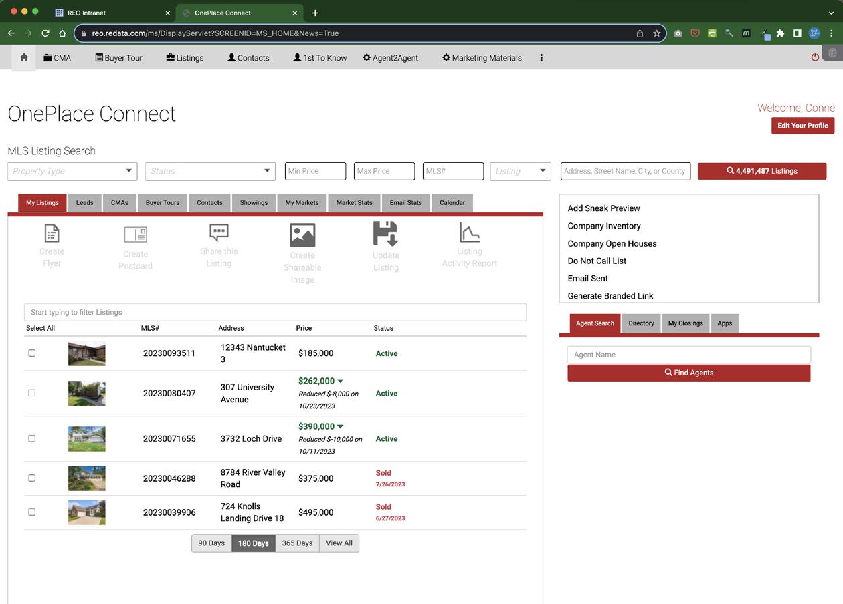The image size is (843, 604).
Task: Click the globe icon below the tab-strip chevron
Action: click(833, 53)
